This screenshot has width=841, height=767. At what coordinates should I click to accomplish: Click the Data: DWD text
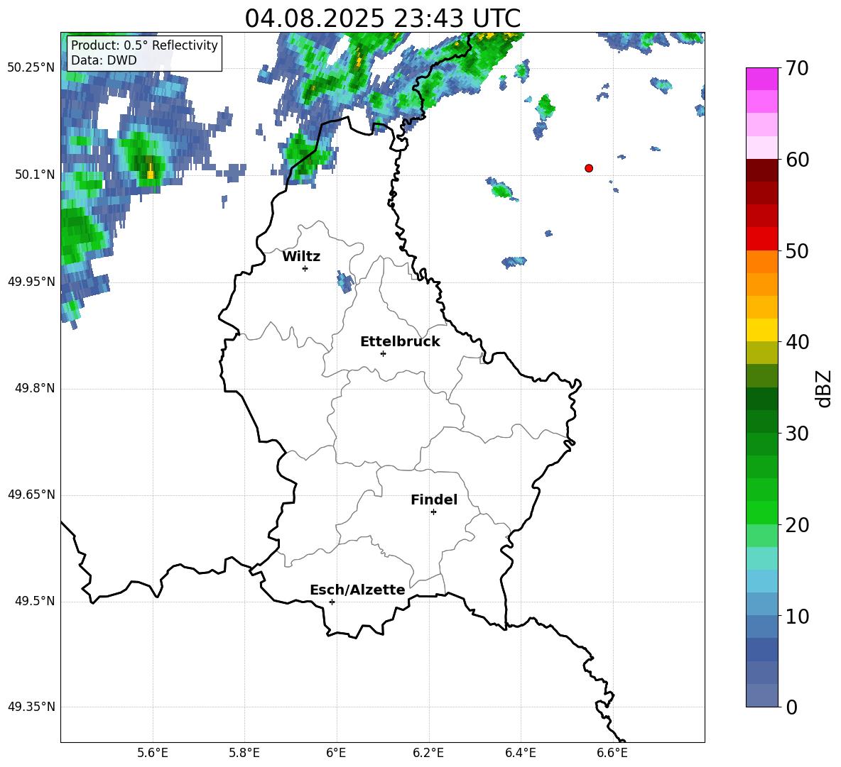(104, 60)
